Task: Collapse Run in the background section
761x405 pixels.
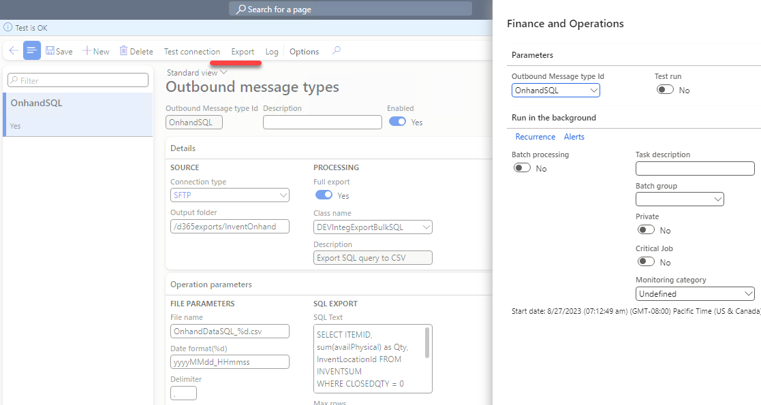Action: pos(554,117)
